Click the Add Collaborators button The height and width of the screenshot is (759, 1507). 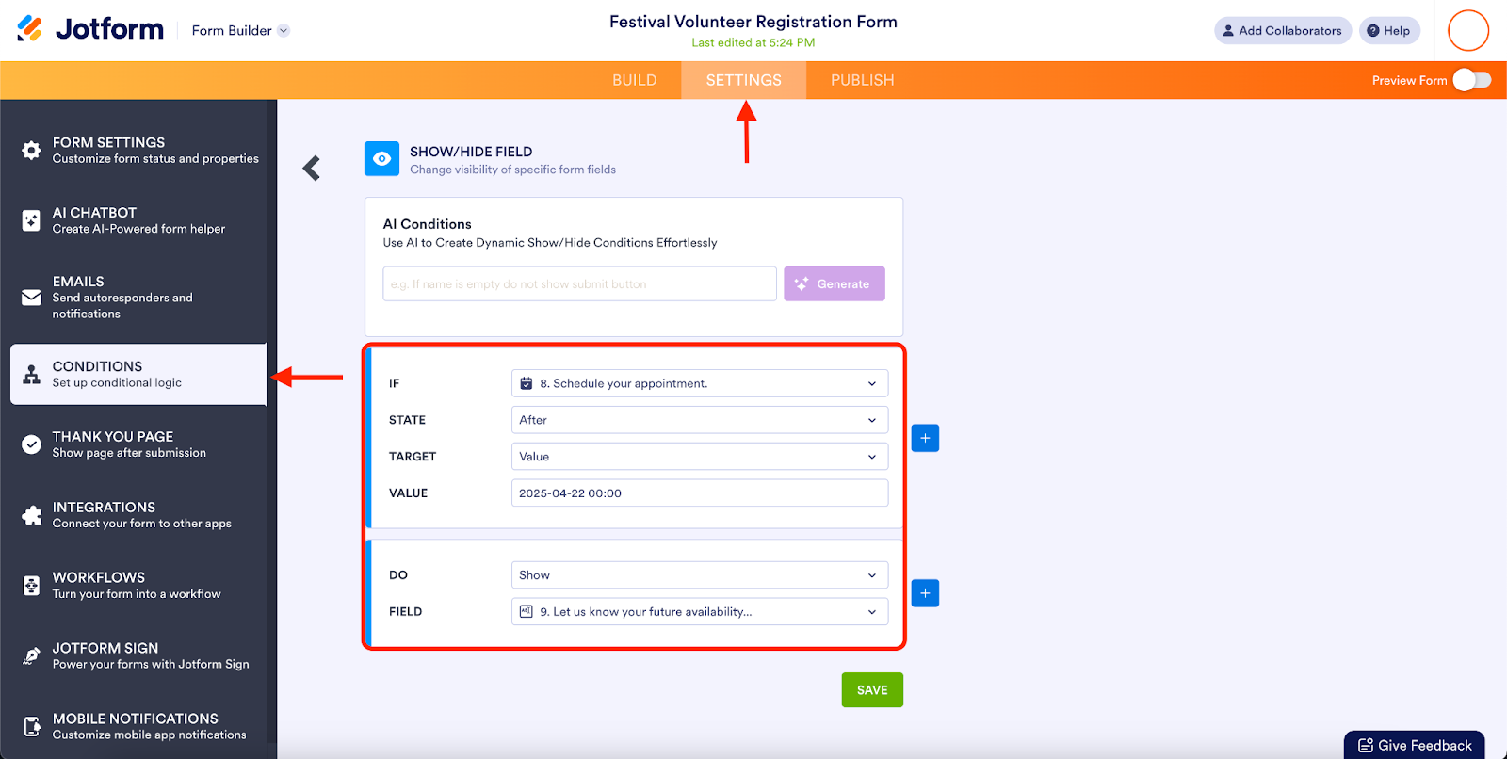click(1282, 31)
